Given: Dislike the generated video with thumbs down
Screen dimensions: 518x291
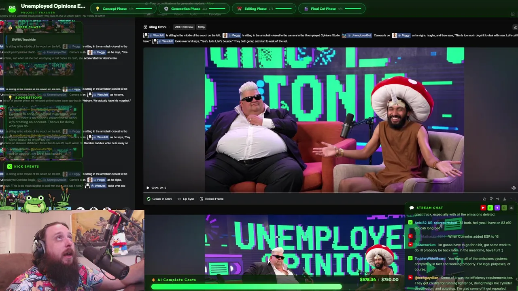Looking at the screenshot, I should (491, 199).
